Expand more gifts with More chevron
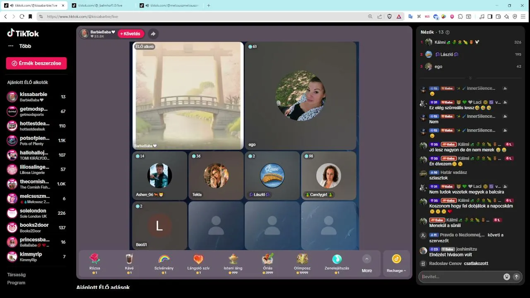 (x=366, y=259)
